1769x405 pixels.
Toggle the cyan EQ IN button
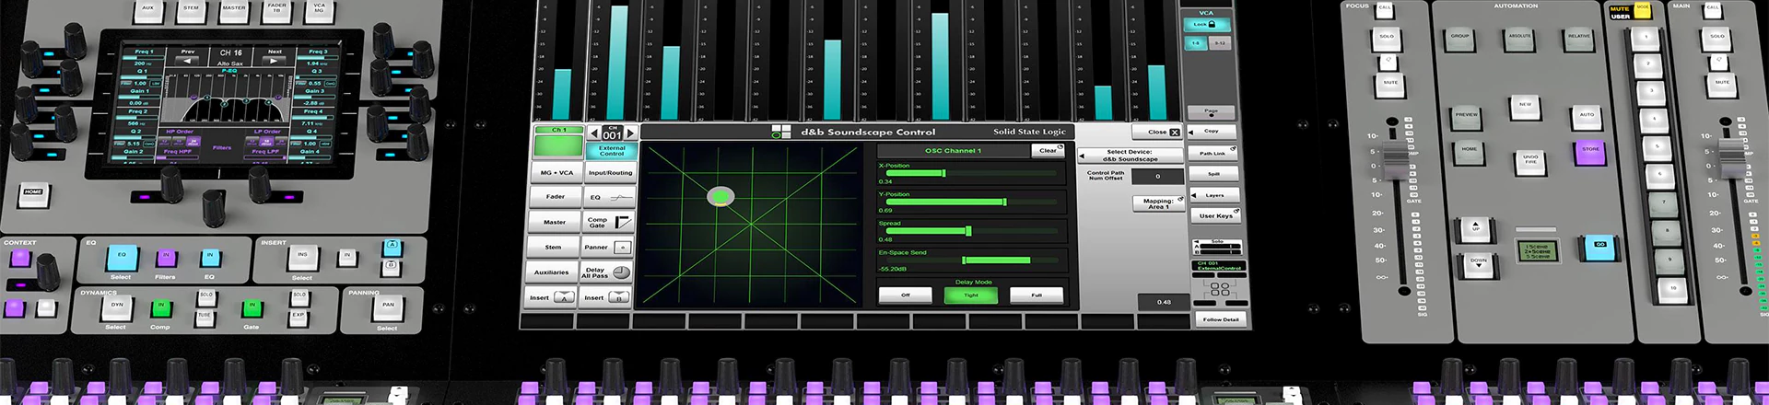pos(209,257)
